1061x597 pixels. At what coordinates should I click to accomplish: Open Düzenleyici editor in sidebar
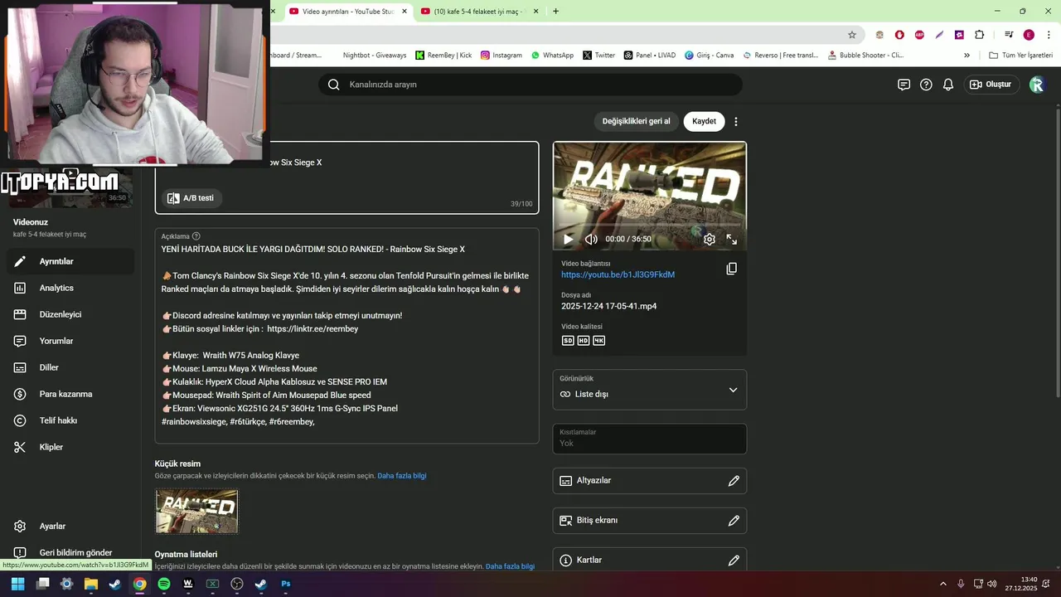(70, 314)
